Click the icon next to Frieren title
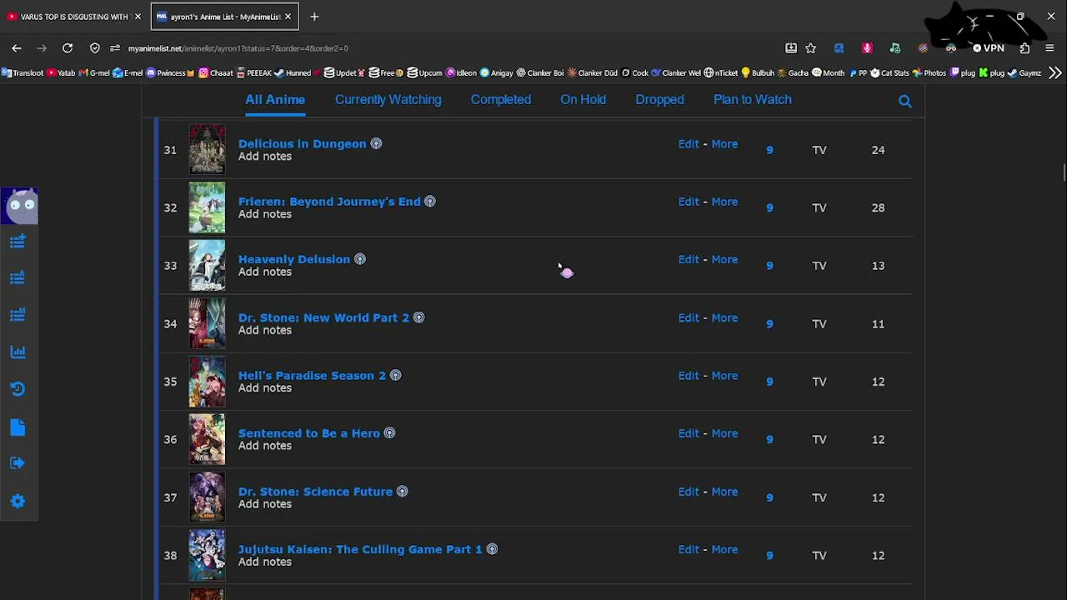 (430, 201)
